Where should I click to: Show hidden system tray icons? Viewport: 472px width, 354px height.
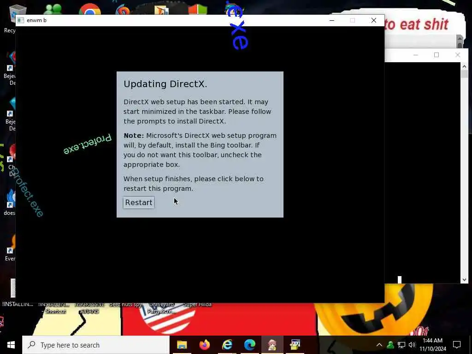point(379,345)
